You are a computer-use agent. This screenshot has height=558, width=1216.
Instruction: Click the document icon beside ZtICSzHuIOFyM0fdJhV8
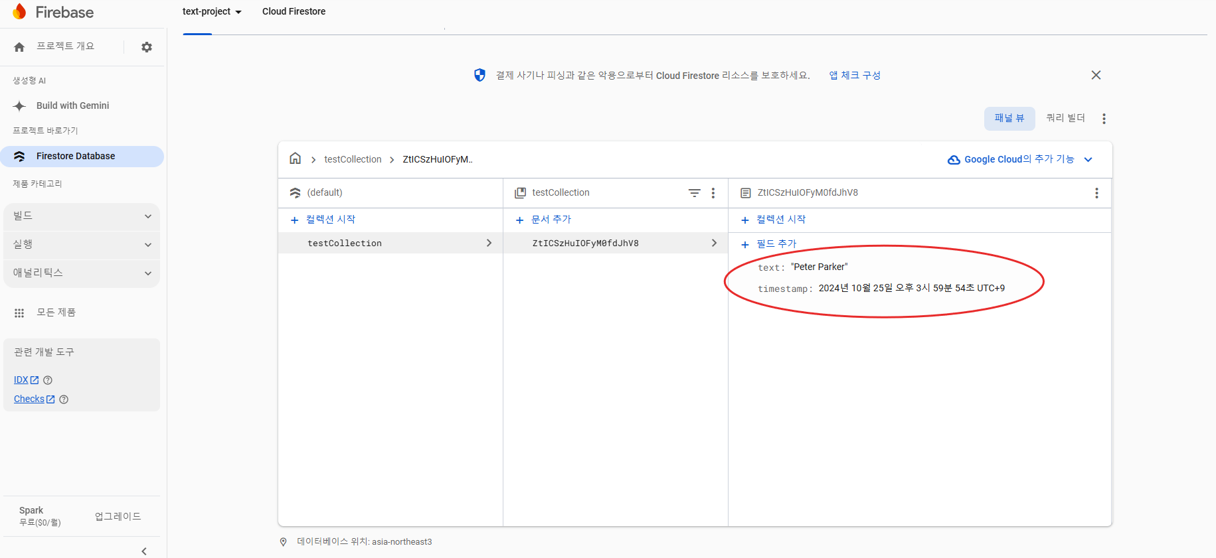pyautogui.click(x=746, y=193)
